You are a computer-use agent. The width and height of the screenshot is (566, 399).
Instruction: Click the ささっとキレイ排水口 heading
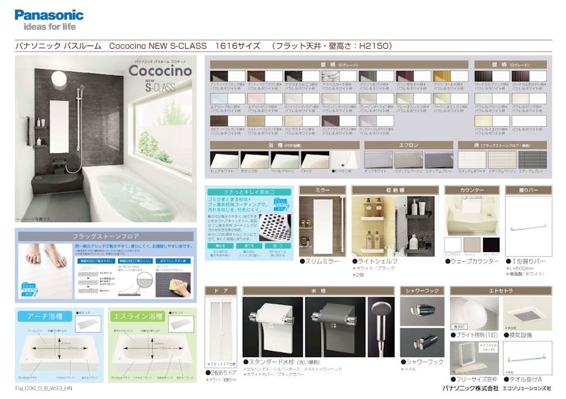(x=249, y=192)
